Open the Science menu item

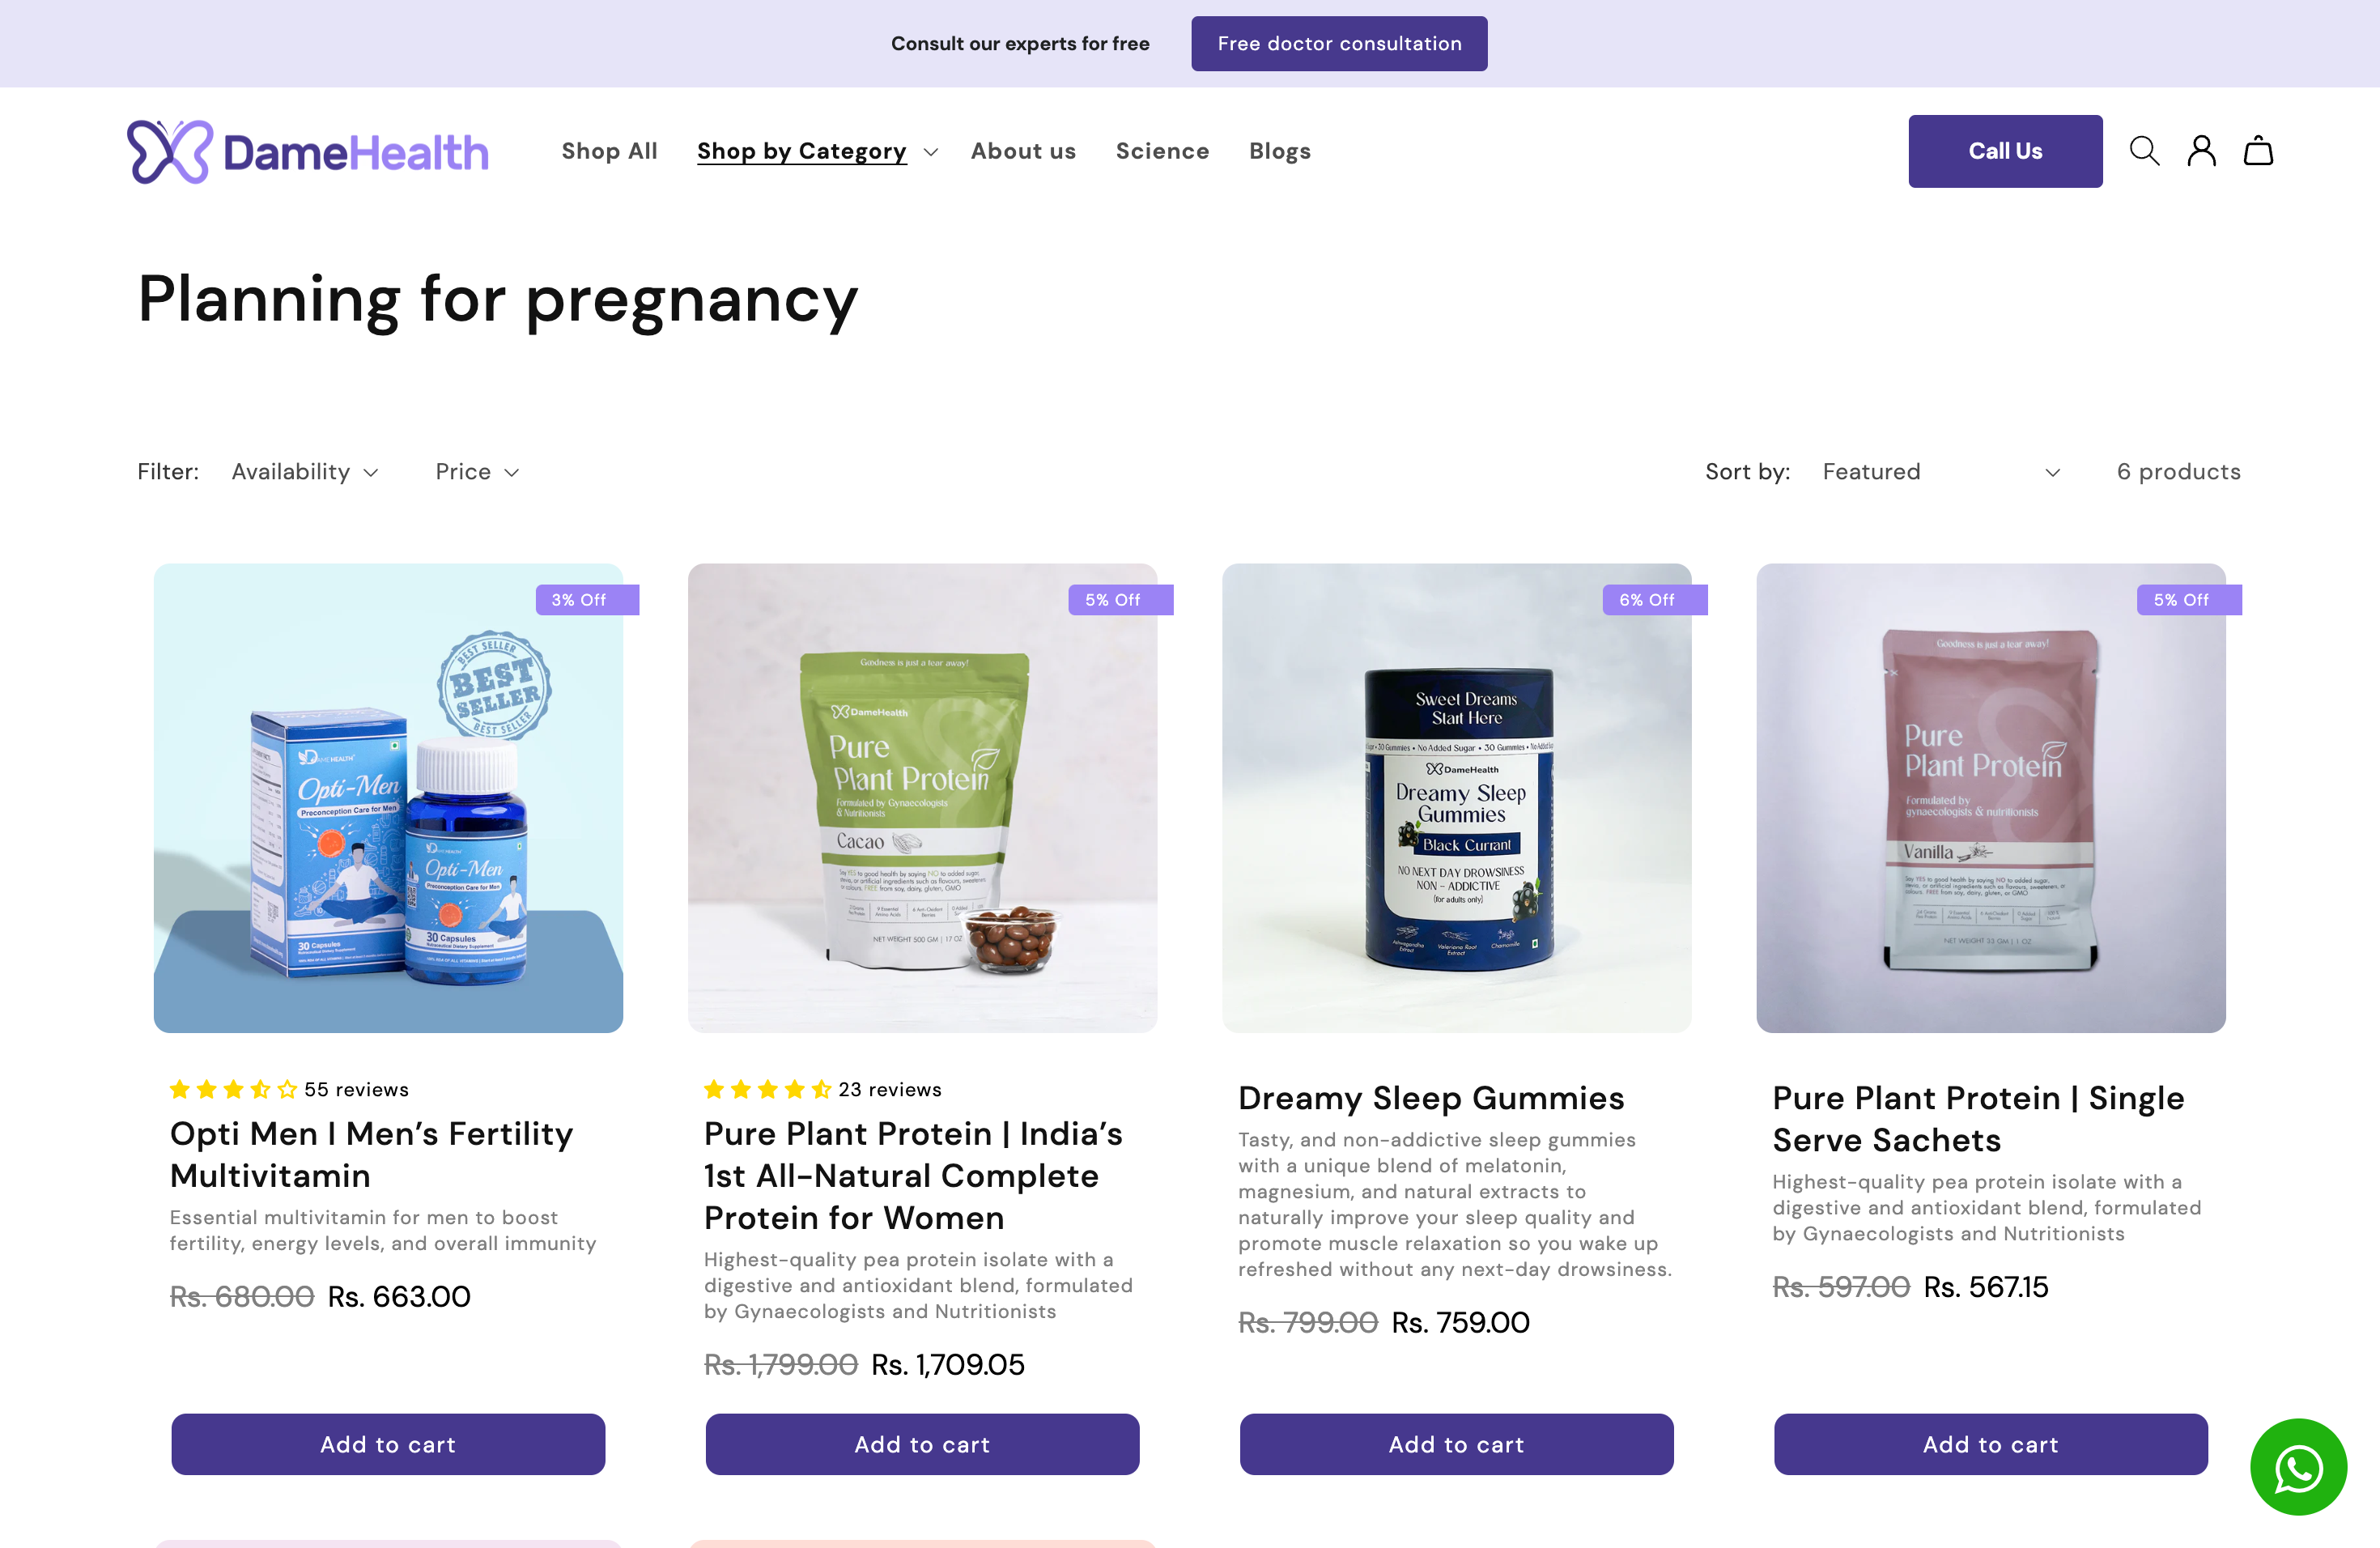coord(1162,151)
